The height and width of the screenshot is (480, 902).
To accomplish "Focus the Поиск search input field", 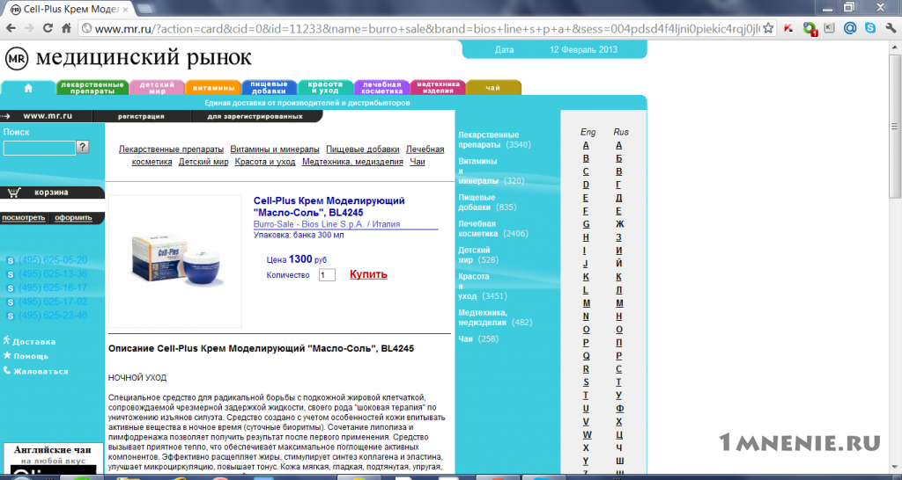I will 40,149.
